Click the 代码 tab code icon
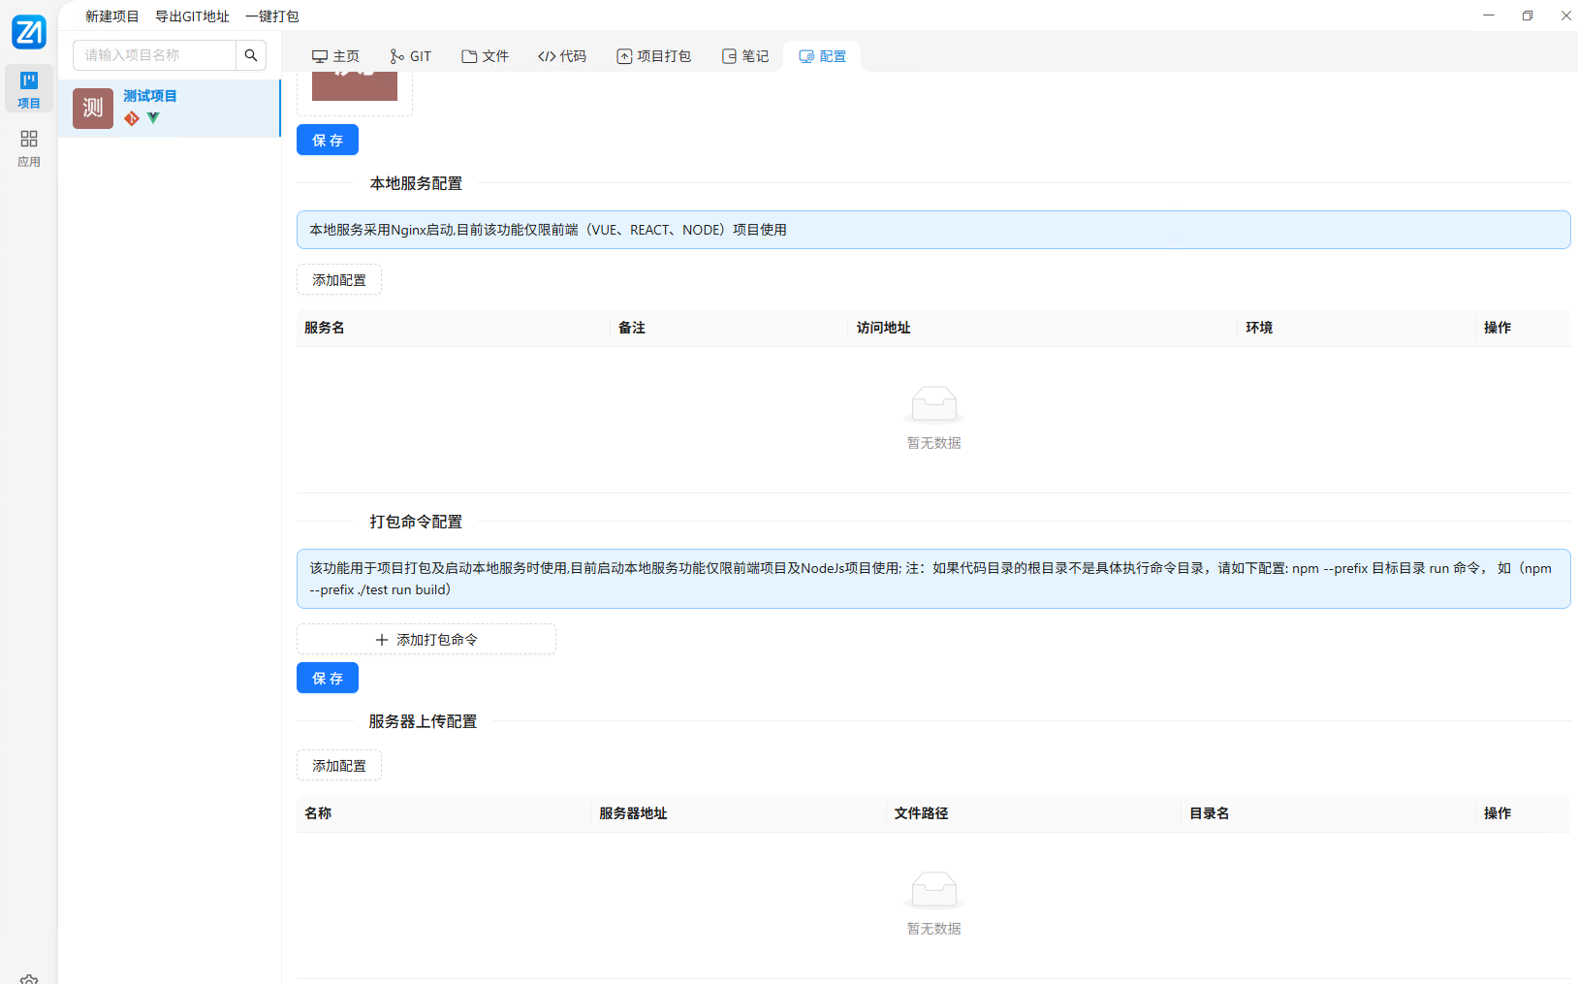1578x984 pixels. (x=547, y=56)
